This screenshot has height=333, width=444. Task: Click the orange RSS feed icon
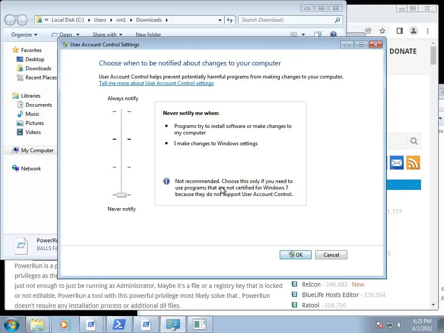413,163
